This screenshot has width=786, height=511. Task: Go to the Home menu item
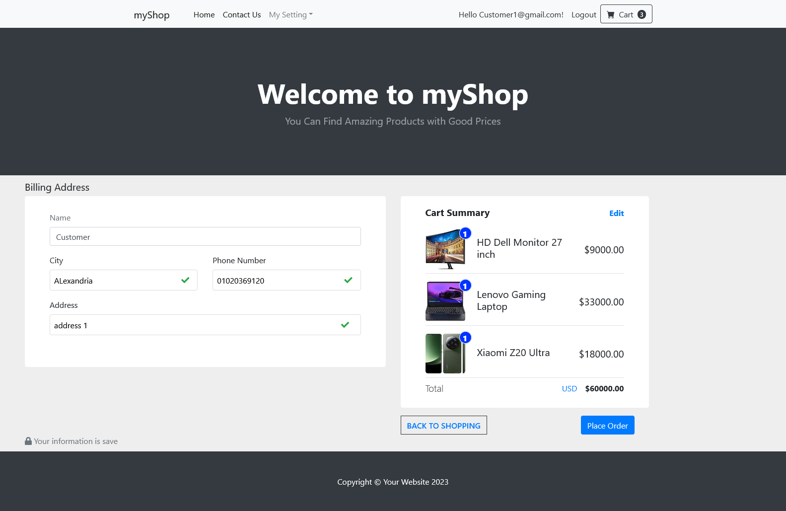click(x=204, y=15)
